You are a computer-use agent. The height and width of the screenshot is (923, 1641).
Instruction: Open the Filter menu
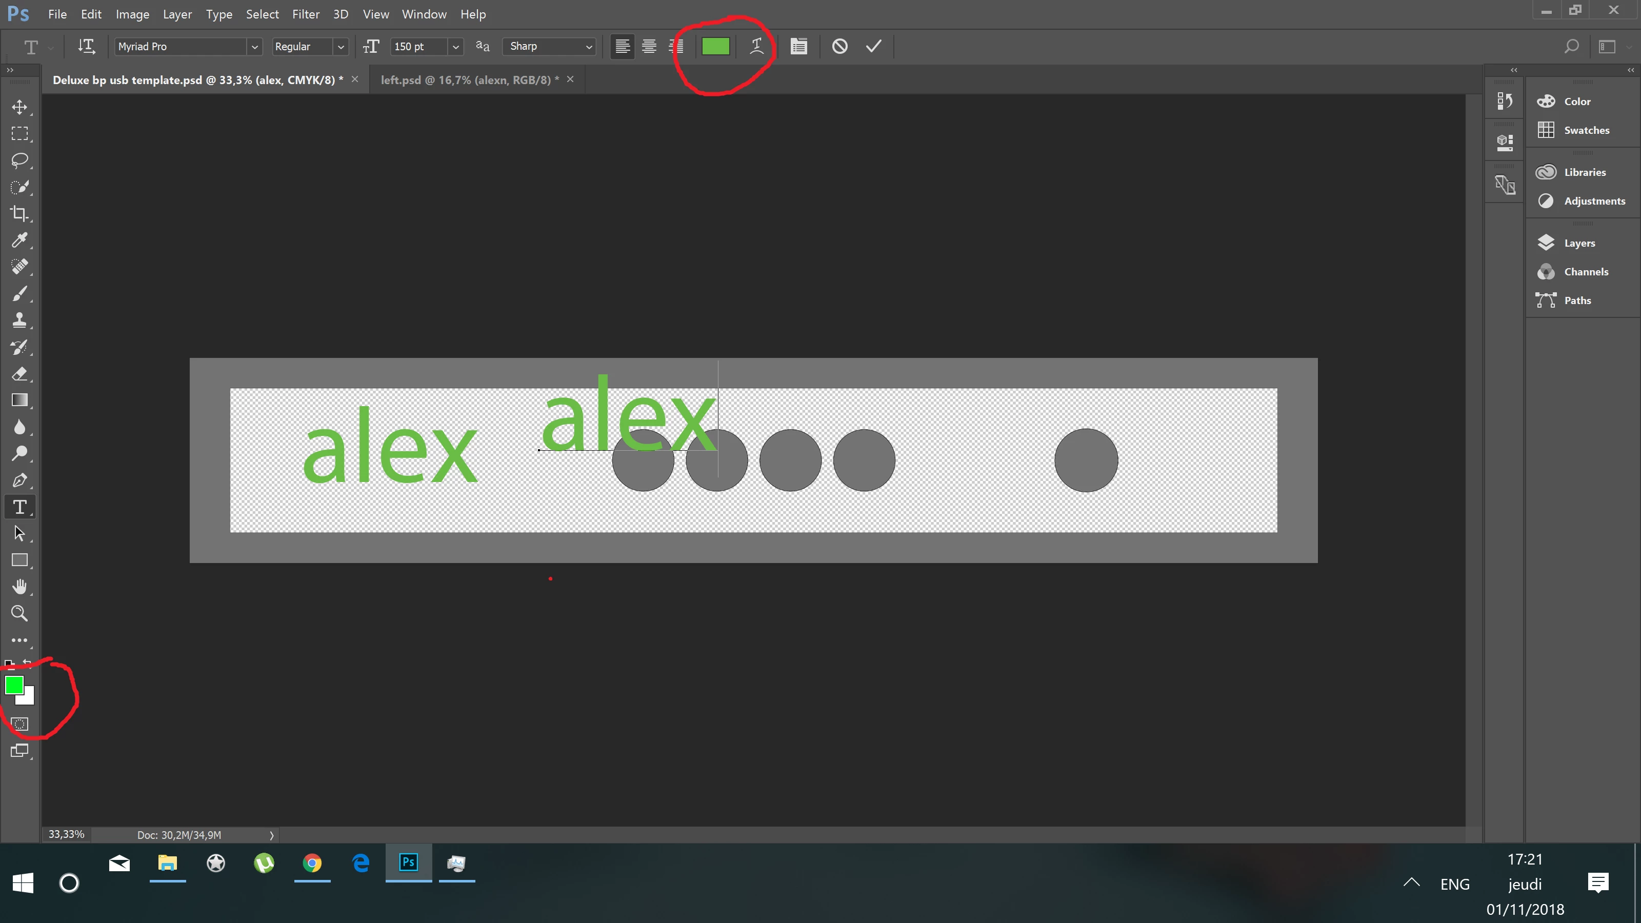(305, 14)
